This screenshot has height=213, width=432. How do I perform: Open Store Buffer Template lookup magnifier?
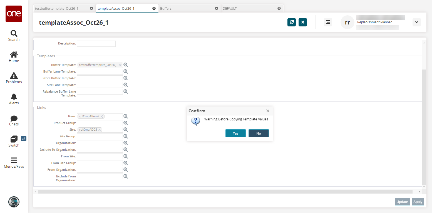[126, 78]
